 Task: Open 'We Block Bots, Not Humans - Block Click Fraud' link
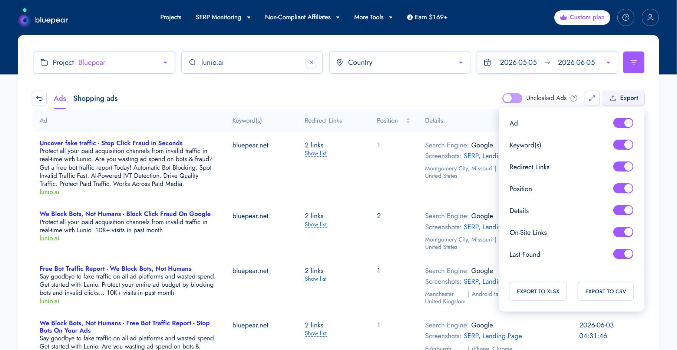[125, 214]
